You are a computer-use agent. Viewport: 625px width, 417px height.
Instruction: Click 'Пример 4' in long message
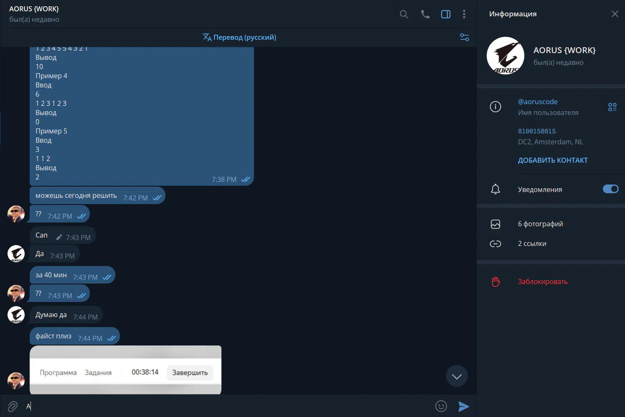click(51, 76)
